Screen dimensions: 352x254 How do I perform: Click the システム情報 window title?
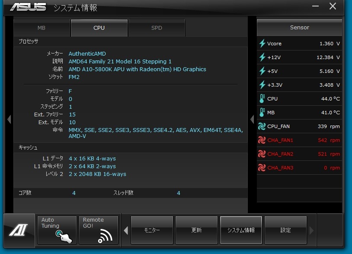(75, 8)
